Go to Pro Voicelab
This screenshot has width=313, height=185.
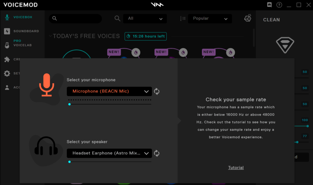pos(22,43)
